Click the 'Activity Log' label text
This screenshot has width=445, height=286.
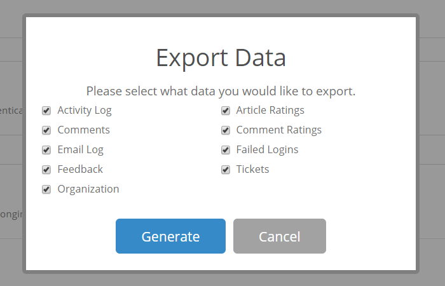pos(85,111)
